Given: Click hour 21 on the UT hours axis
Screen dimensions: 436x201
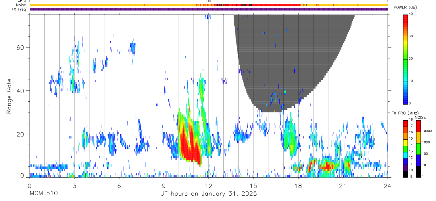Looking at the screenshot, I should (x=343, y=186).
